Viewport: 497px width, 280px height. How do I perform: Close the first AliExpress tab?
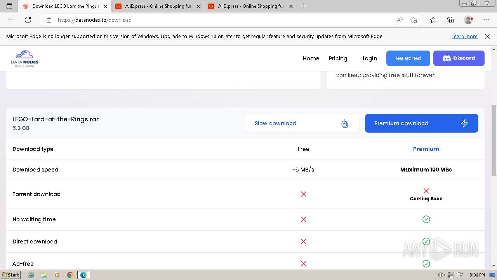point(198,6)
